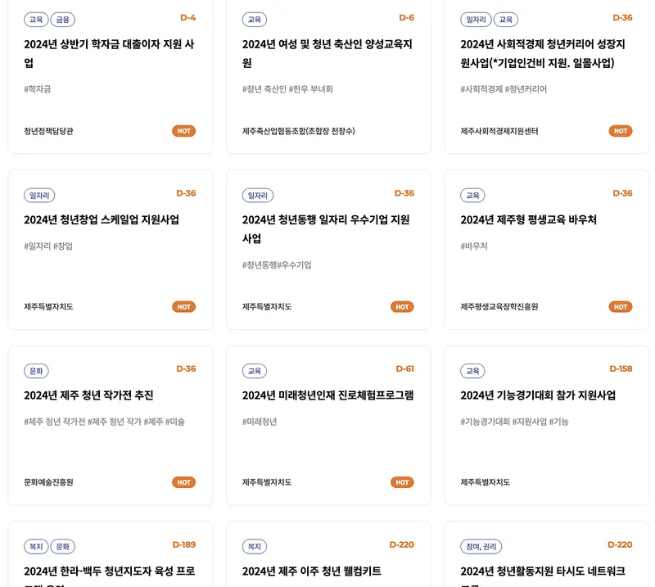Click the 금융 tag on the first card

click(x=63, y=20)
